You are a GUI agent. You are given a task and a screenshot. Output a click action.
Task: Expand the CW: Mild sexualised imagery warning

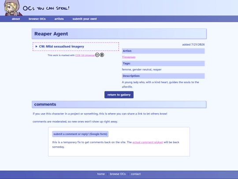(76, 46)
